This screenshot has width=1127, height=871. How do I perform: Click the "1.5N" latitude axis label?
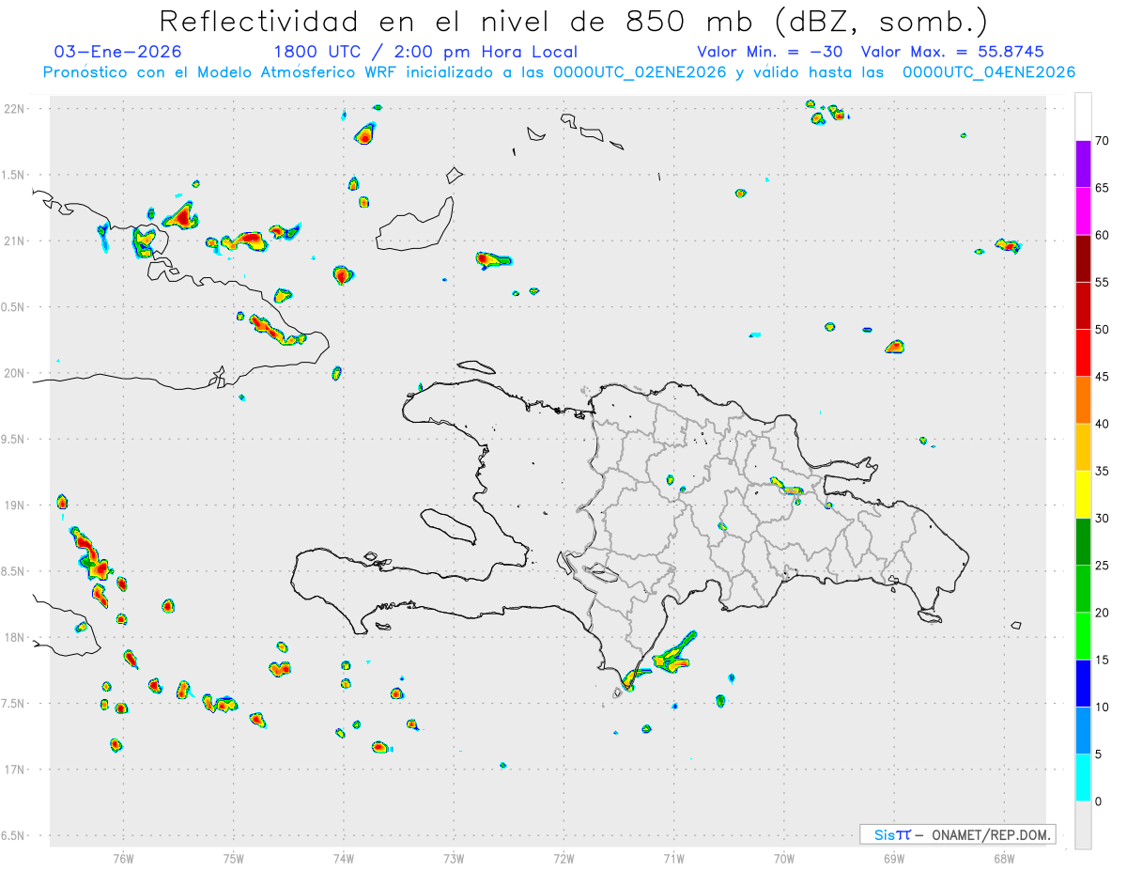click(x=13, y=175)
